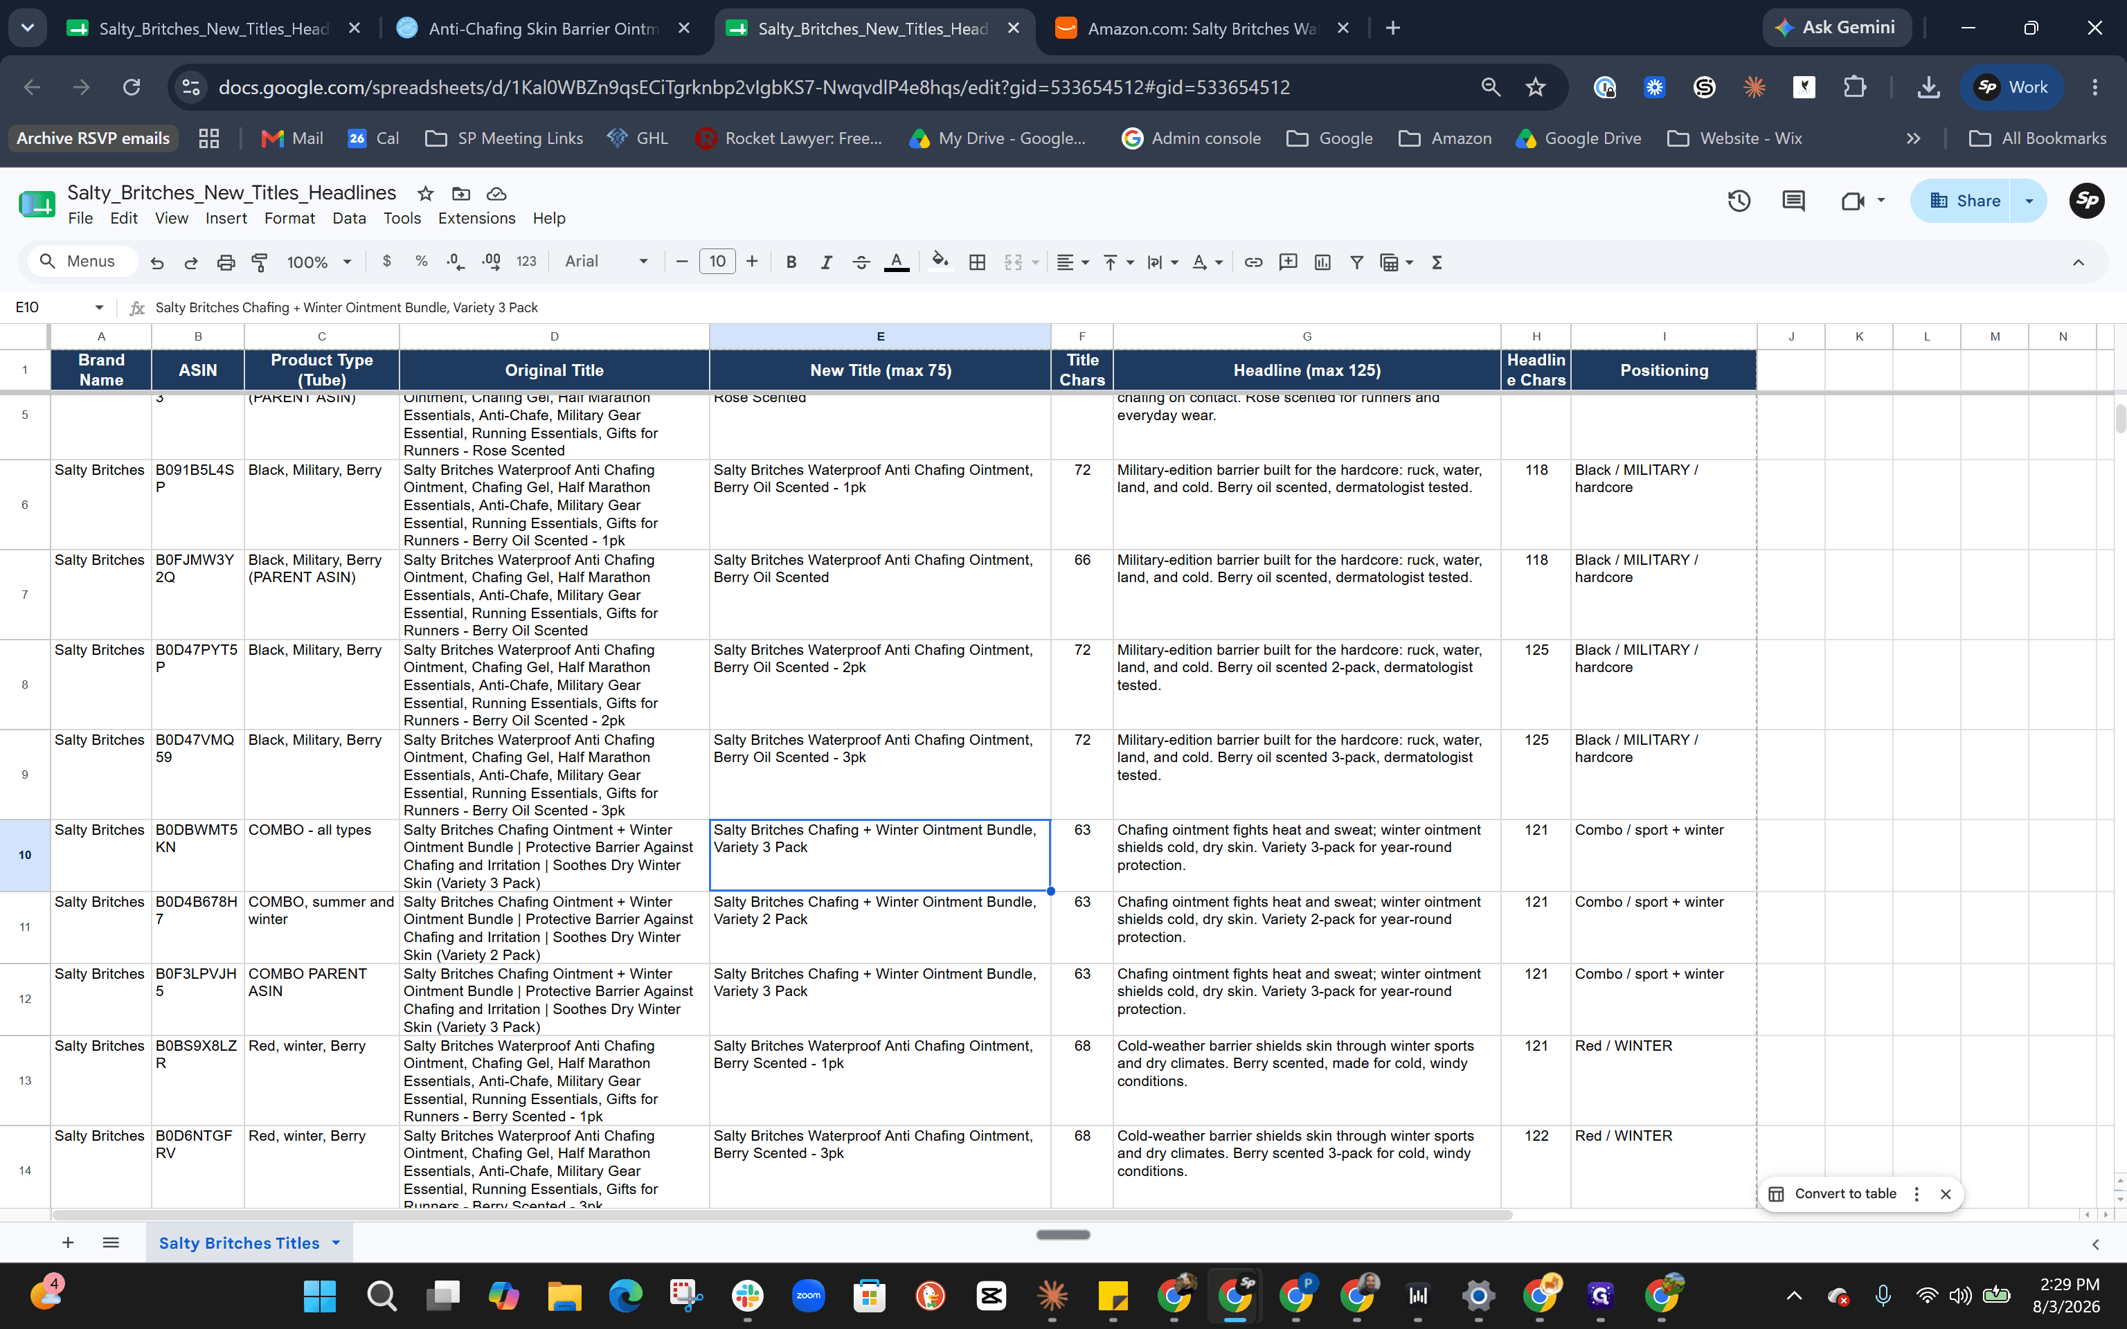2127x1329 pixels.
Task: Open the zoom level dropdown at 100%
Action: [319, 262]
